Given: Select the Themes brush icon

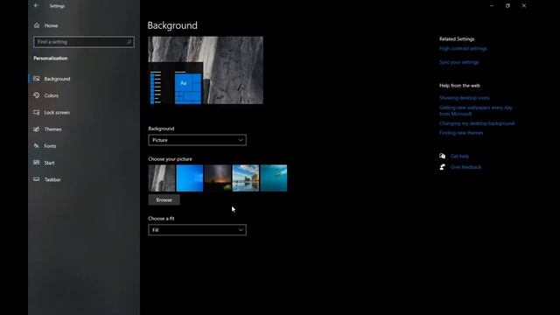Looking at the screenshot, I should (x=37, y=129).
